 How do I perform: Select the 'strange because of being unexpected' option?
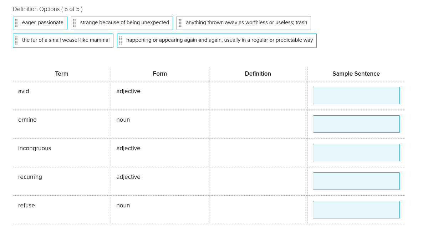click(x=125, y=22)
